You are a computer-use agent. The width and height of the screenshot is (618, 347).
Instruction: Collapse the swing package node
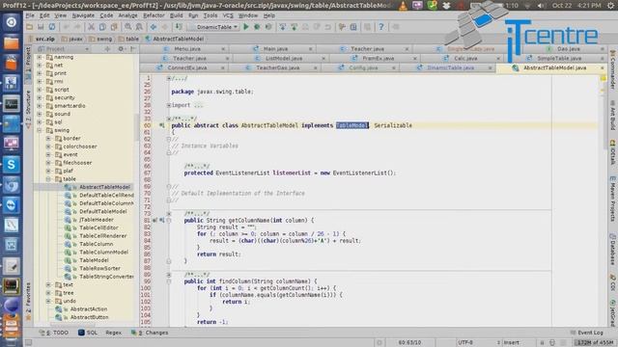click(40, 130)
